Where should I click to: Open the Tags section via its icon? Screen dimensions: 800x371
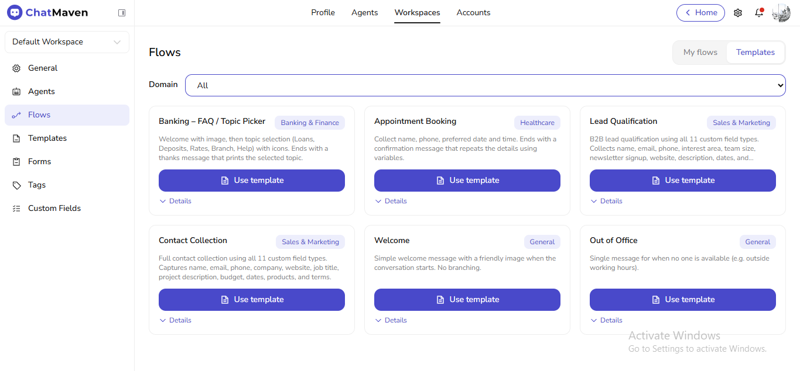point(17,185)
